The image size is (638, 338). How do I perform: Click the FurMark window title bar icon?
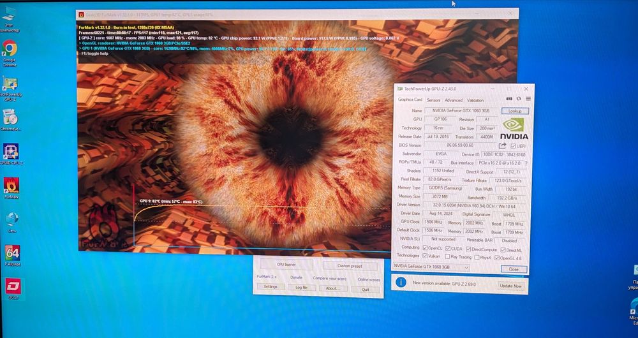pyautogui.click(x=82, y=14)
